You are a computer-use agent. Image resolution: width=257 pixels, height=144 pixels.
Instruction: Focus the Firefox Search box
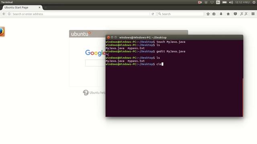click(x=181, y=14)
